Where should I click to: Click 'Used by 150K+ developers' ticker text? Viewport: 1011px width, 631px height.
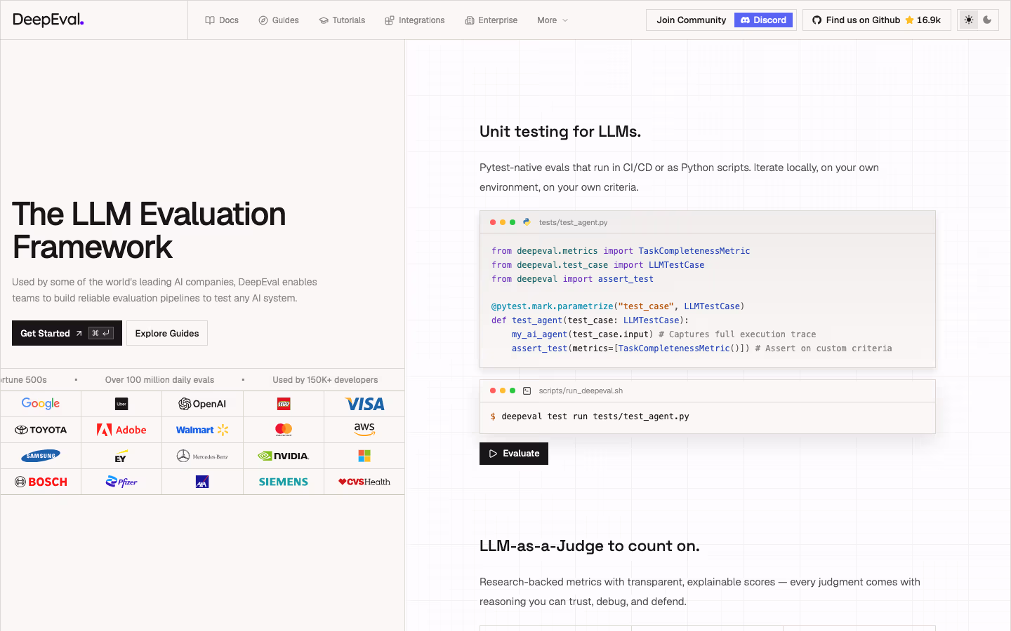[325, 380]
